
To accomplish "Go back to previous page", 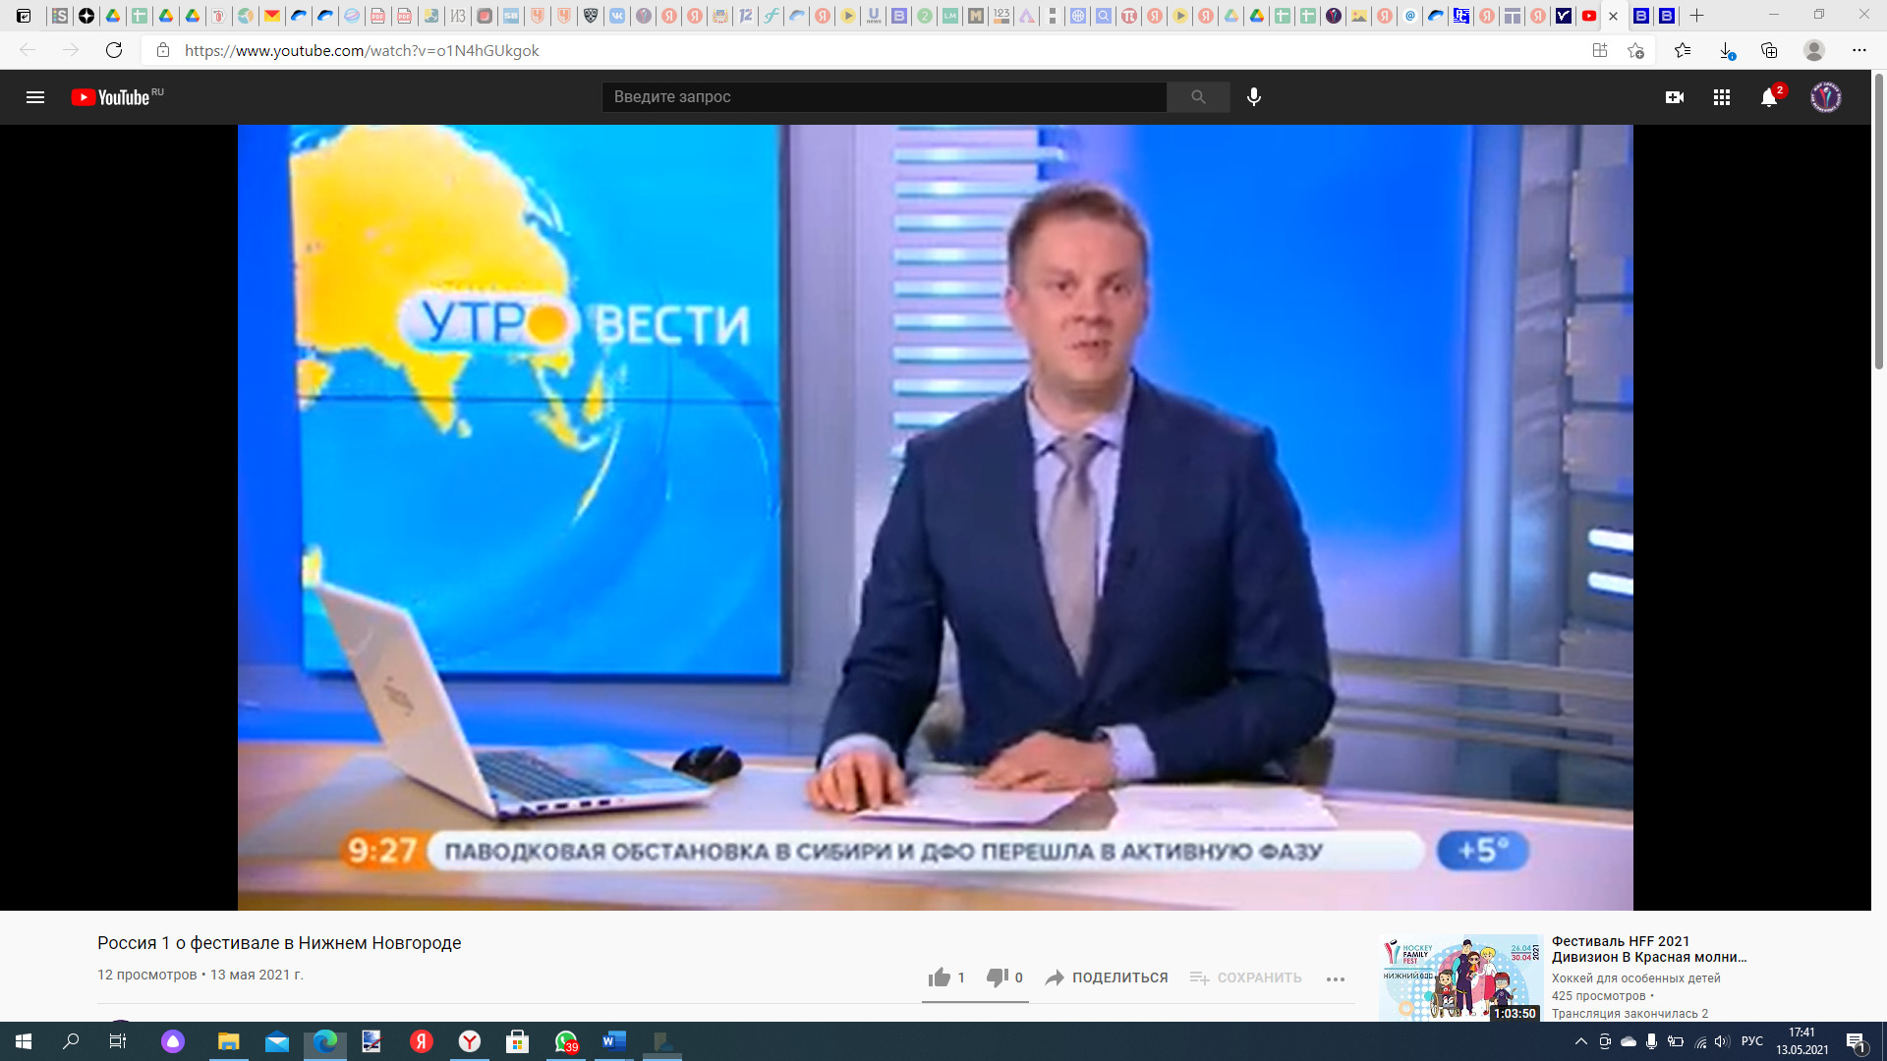I will click(x=28, y=50).
